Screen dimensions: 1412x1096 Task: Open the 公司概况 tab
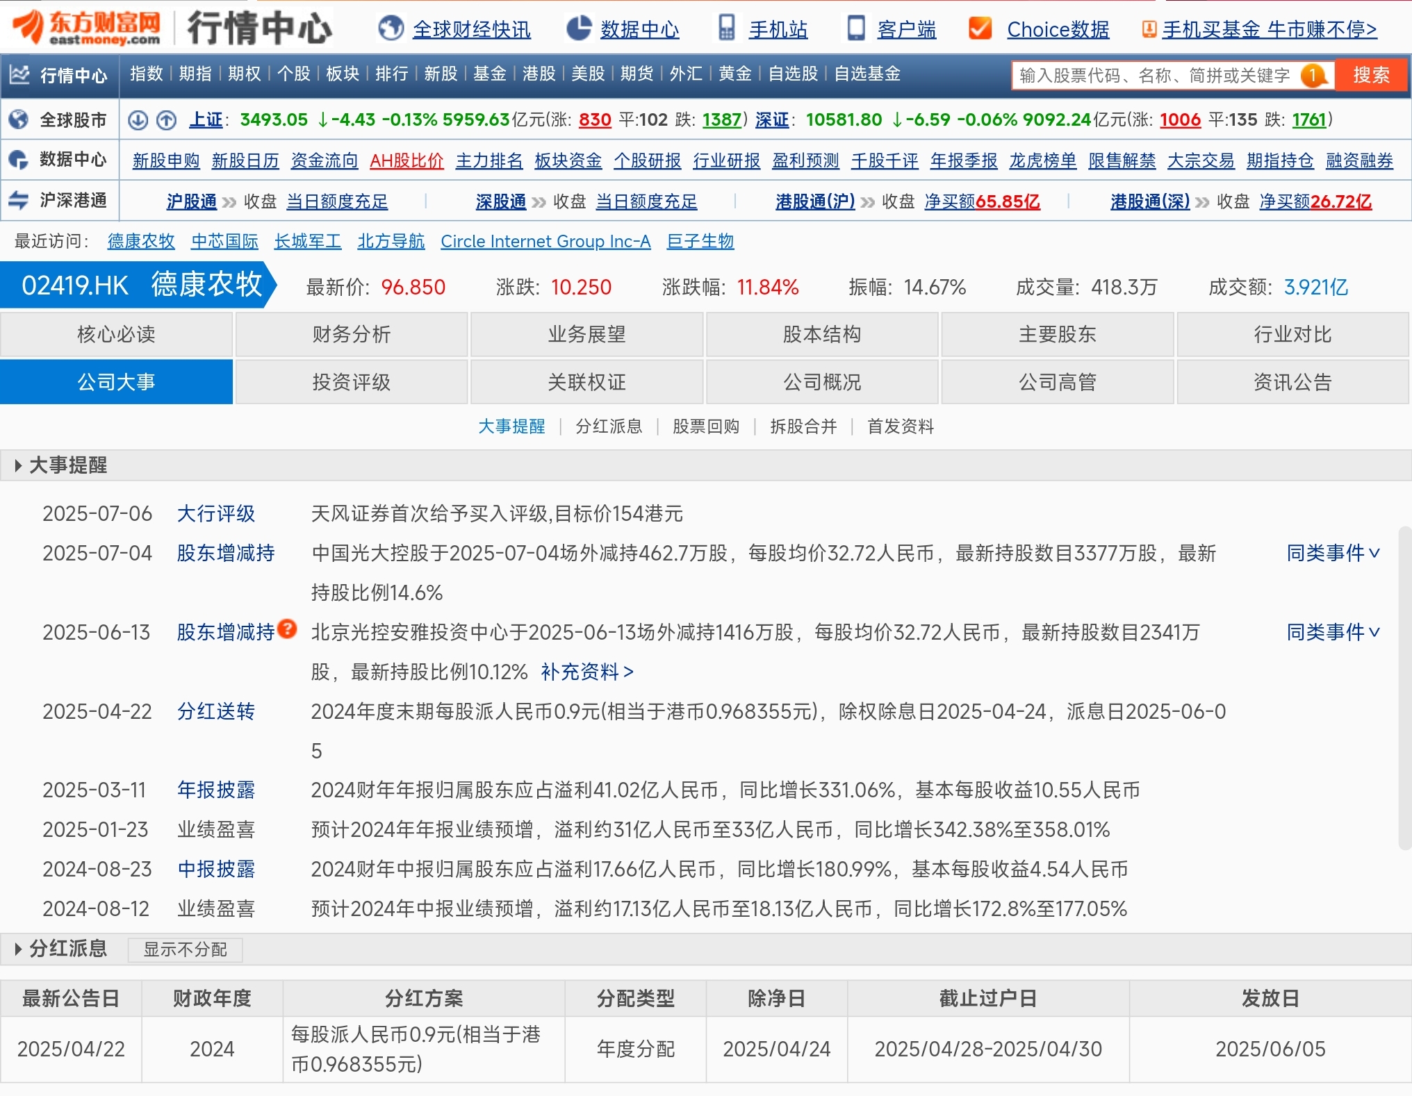(x=822, y=381)
